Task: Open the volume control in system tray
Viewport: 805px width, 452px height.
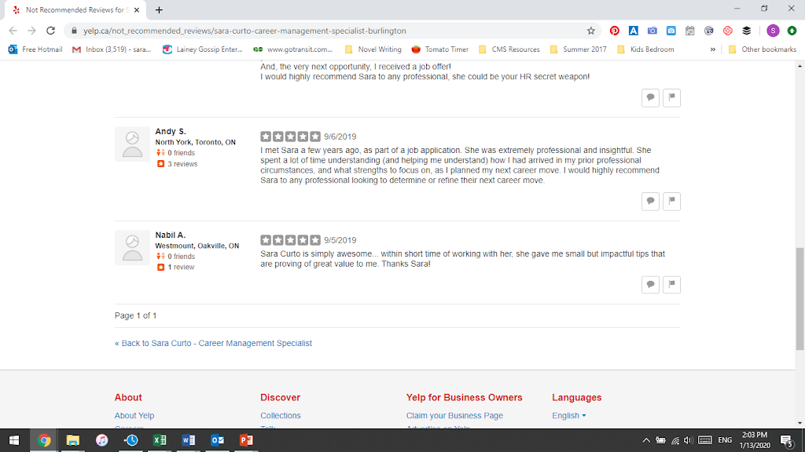Action: (688, 440)
